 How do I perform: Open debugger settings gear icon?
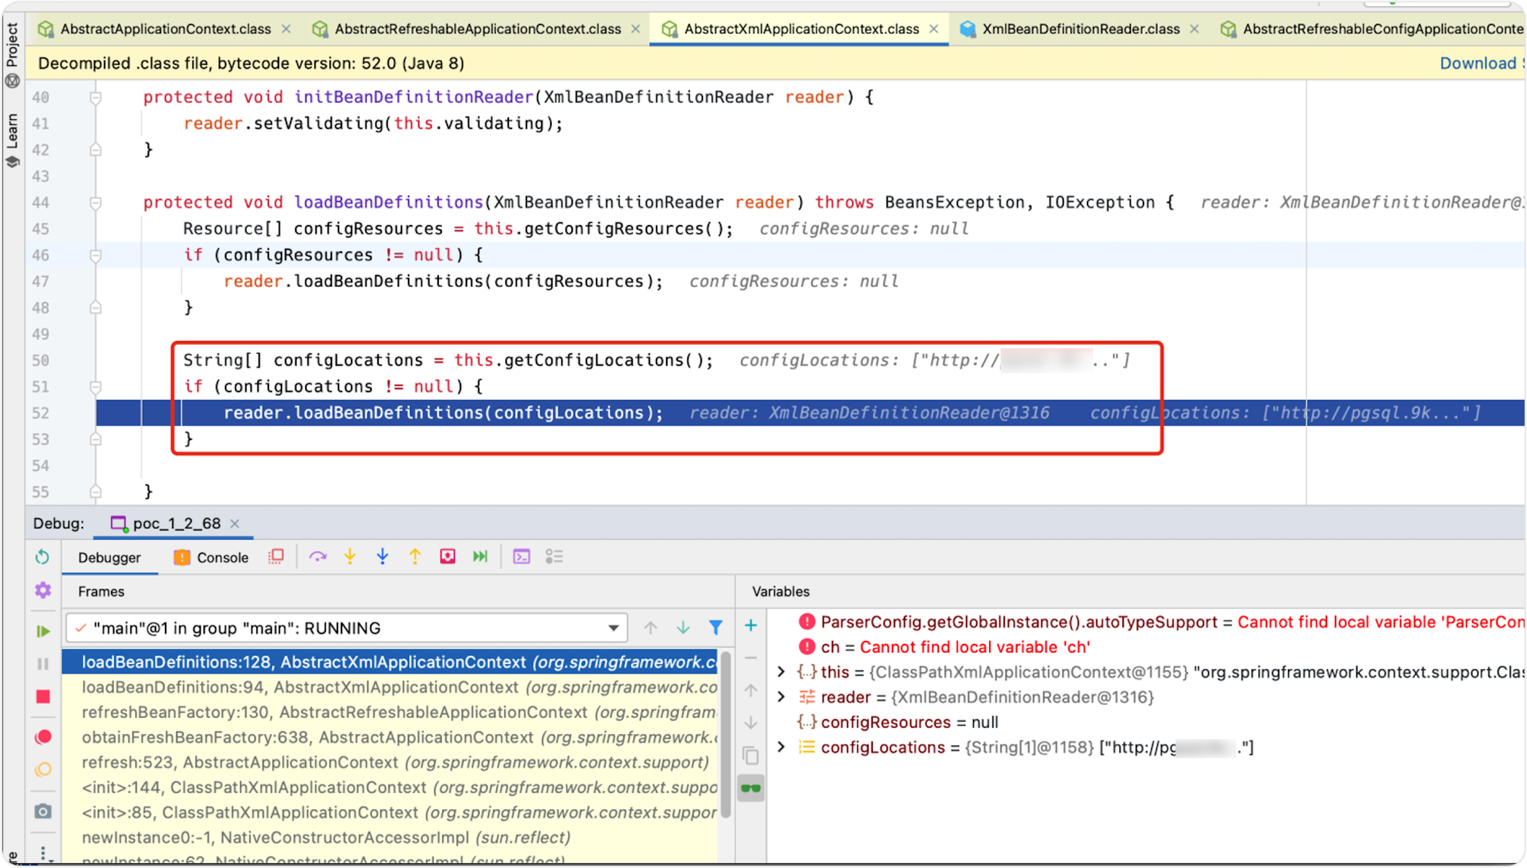pos(43,590)
